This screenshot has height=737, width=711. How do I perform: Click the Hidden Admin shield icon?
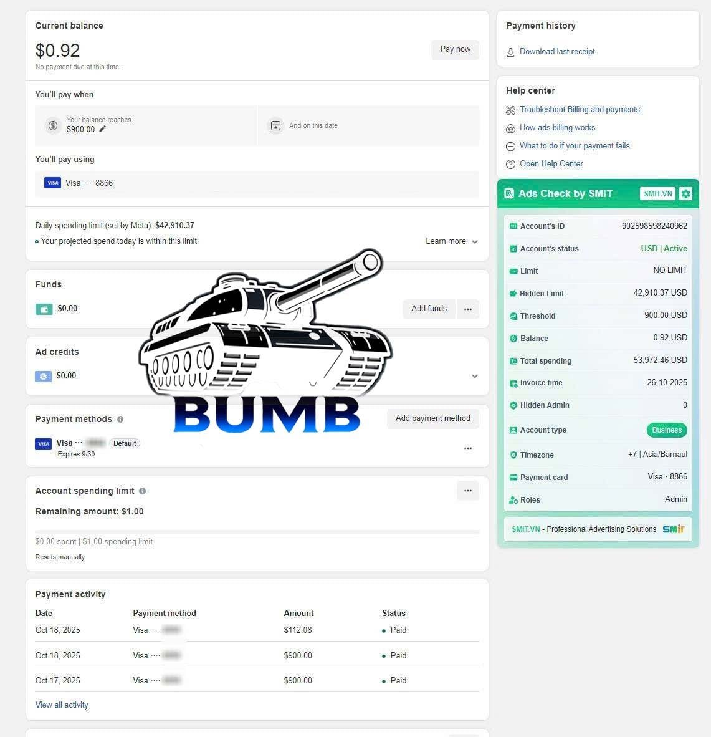(513, 405)
